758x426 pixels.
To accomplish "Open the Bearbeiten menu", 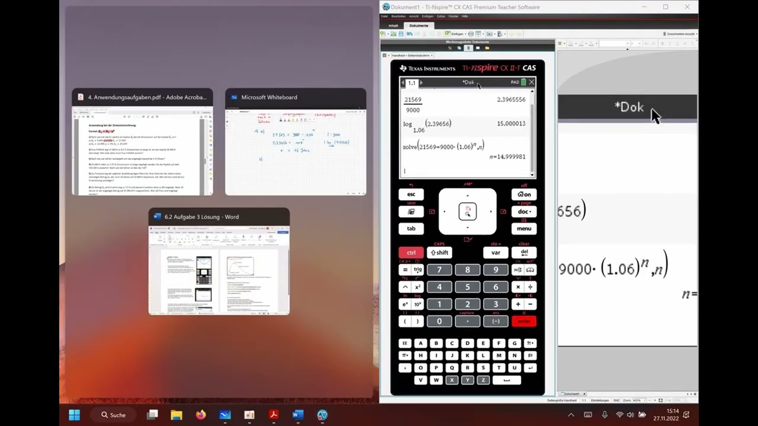I will [x=399, y=17].
